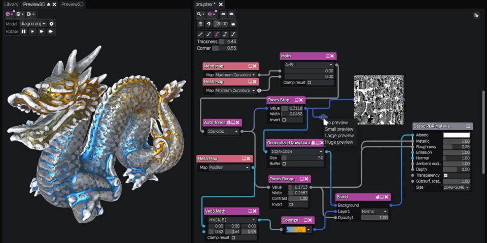This screenshot has height=243, width=487.
Task: Pause the 3D model rotation
Action: coord(23,31)
